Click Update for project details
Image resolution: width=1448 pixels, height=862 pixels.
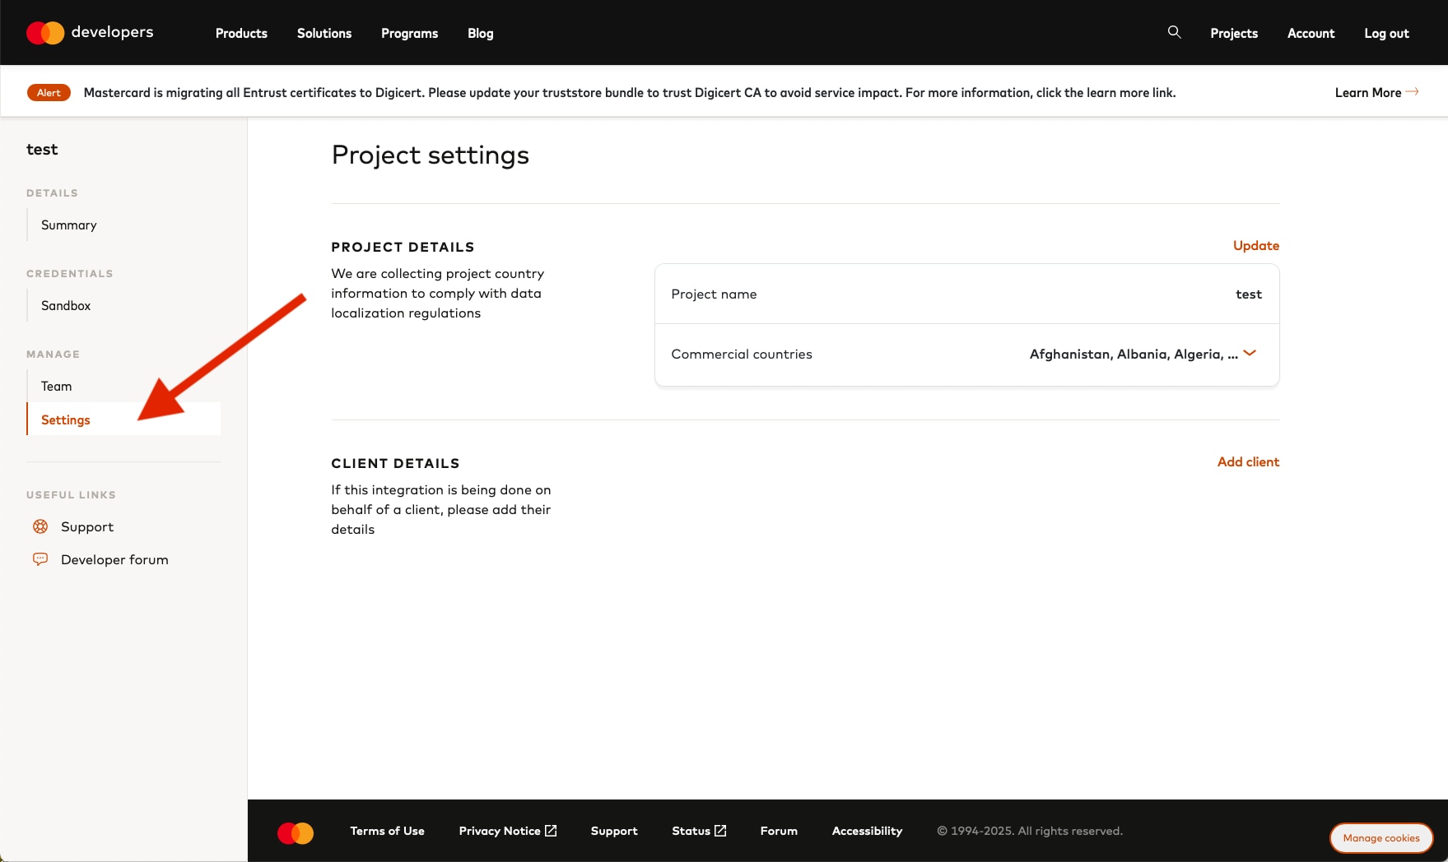[x=1255, y=245]
